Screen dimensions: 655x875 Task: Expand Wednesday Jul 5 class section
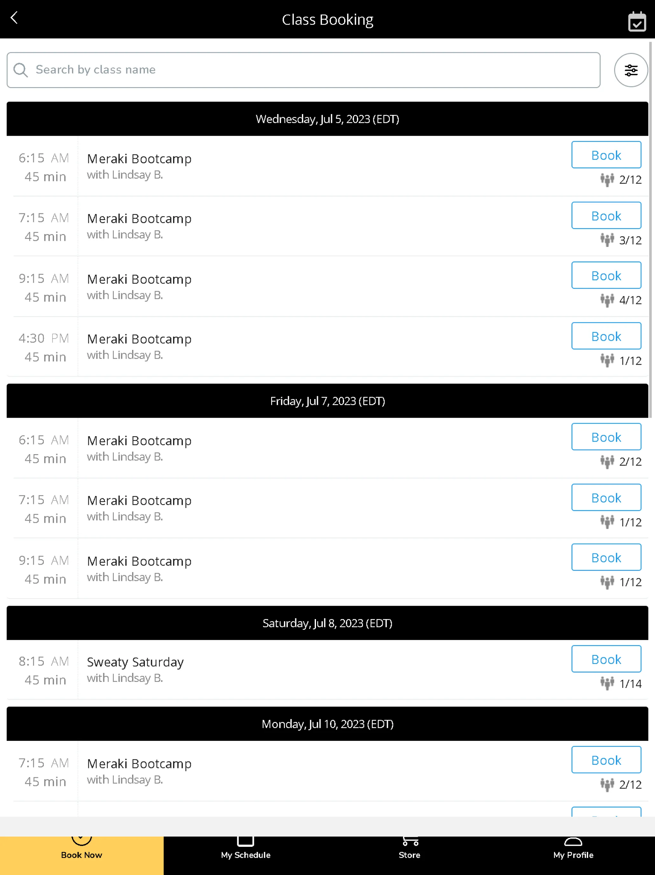(x=327, y=119)
